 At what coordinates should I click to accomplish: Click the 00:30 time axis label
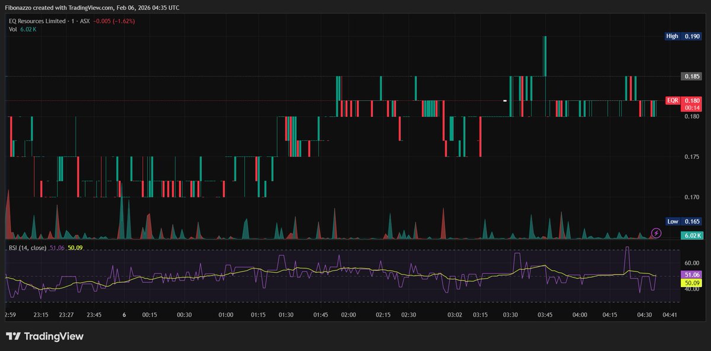184,315
